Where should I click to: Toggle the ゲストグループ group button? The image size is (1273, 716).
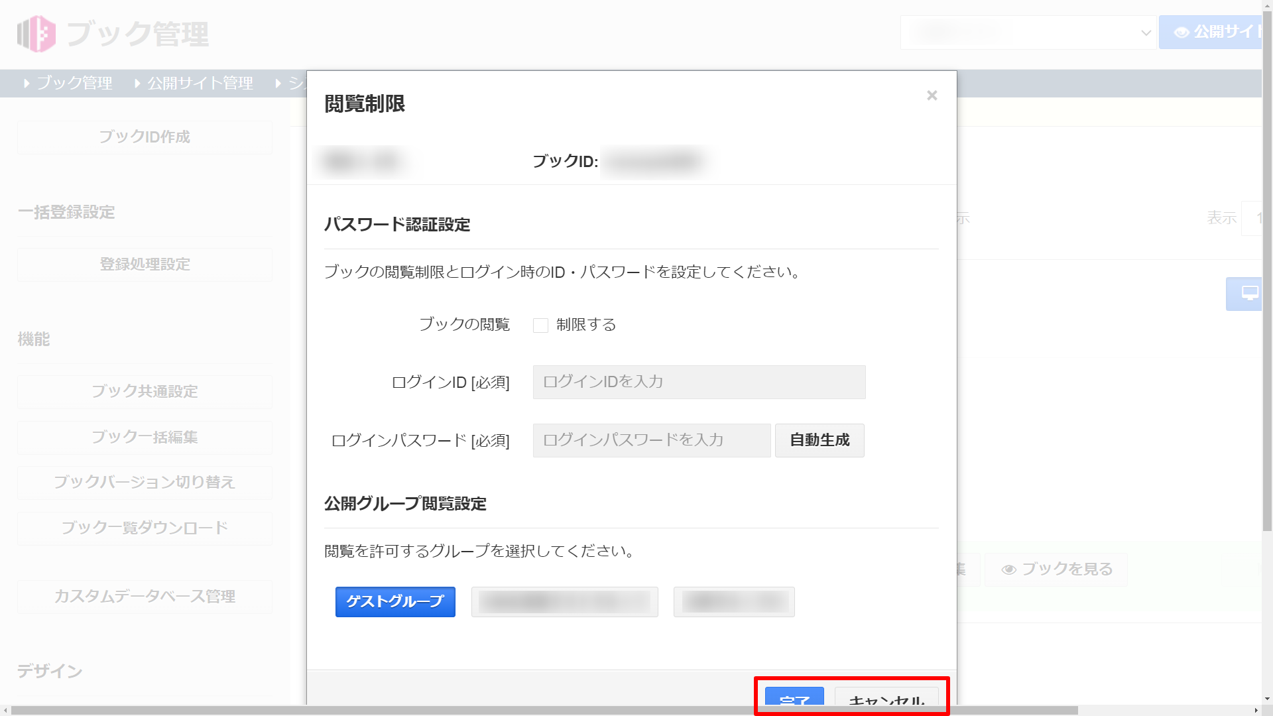(395, 601)
